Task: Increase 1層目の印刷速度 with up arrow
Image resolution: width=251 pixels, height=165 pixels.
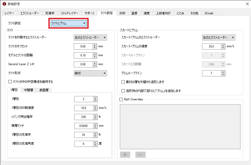Action: (95, 107)
